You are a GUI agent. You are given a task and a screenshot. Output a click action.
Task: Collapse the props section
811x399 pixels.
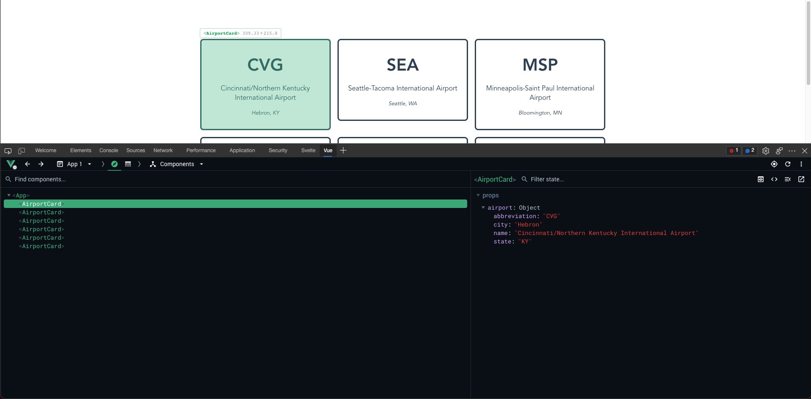click(x=478, y=195)
